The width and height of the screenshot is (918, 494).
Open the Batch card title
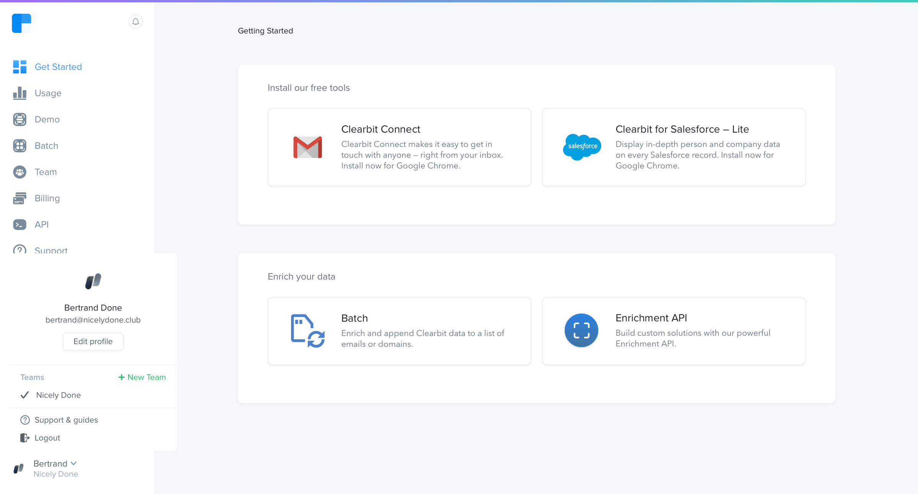[x=355, y=318]
